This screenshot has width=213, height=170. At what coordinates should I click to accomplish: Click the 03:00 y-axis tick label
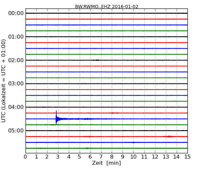[x=16, y=84]
